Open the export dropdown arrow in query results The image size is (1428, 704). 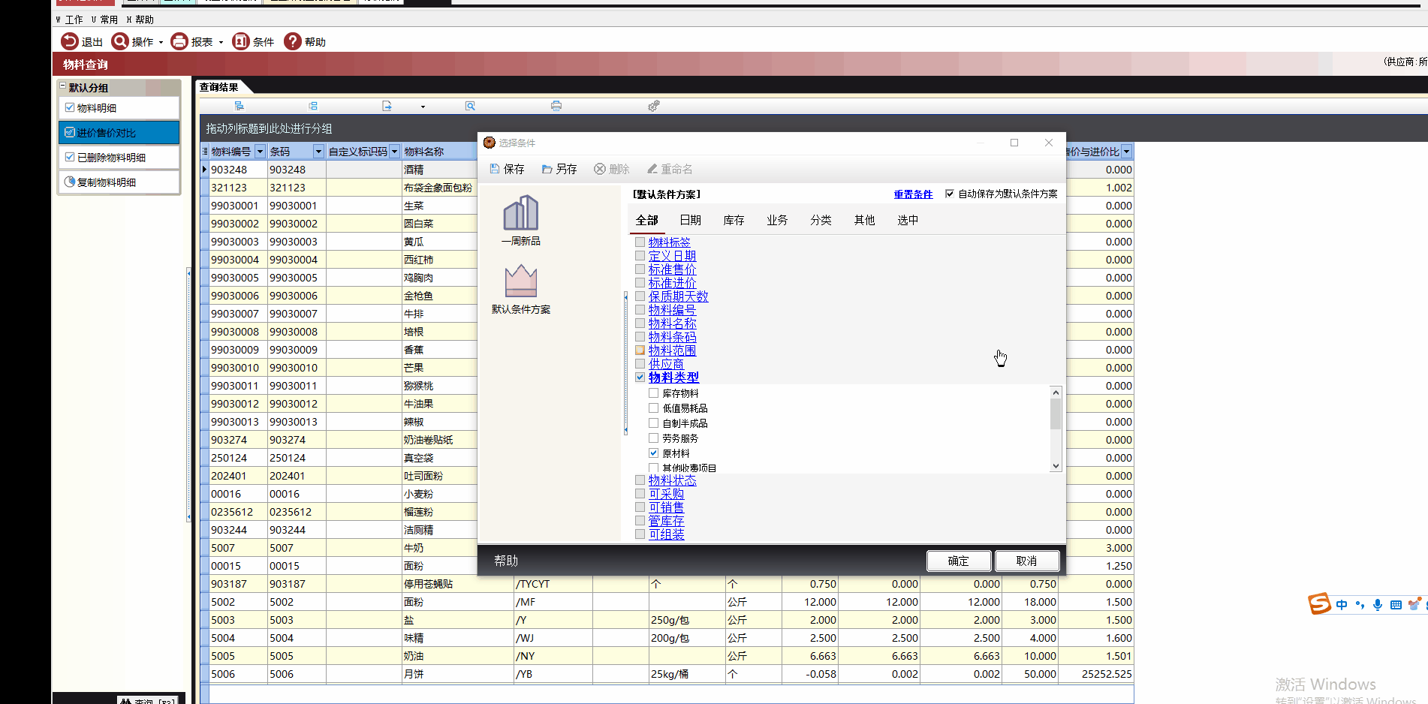[423, 107]
